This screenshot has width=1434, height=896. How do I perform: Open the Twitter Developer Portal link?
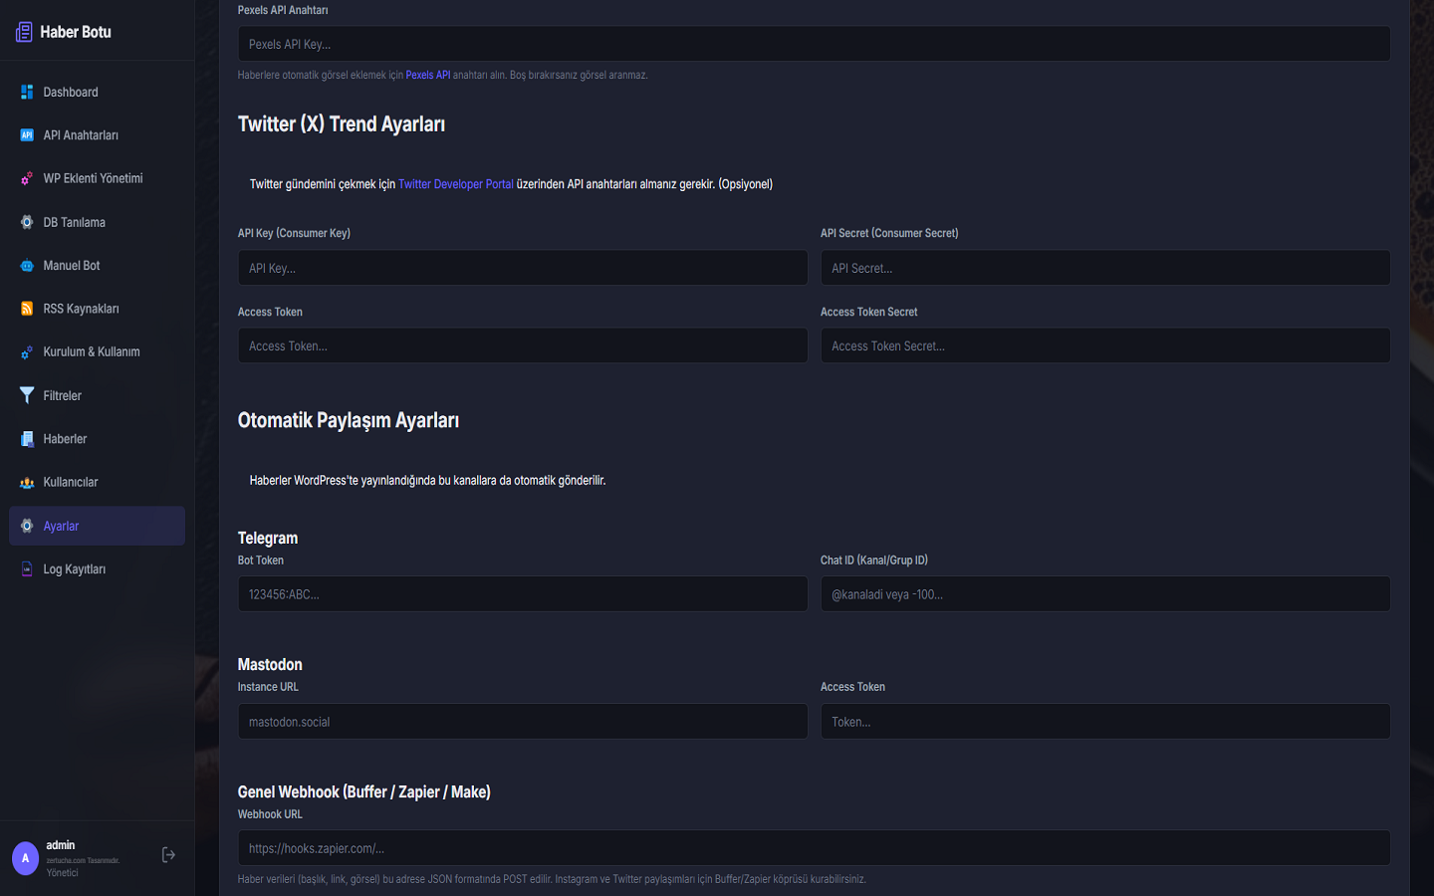click(x=455, y=184)
